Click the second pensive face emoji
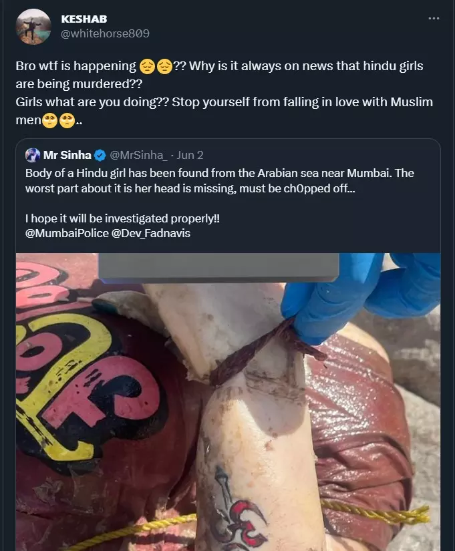The width and height of the screenshot is (455, 551). point(164,66)
